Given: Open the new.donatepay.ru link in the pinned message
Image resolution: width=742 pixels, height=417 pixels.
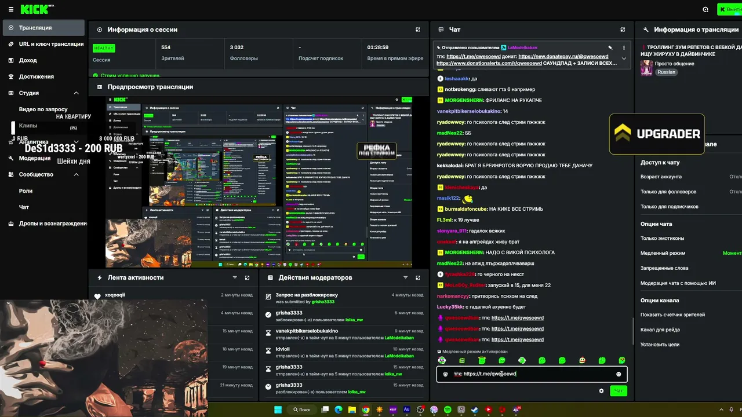Looking at the screenshot, I should pyautogui.click(x=563, y=57).
